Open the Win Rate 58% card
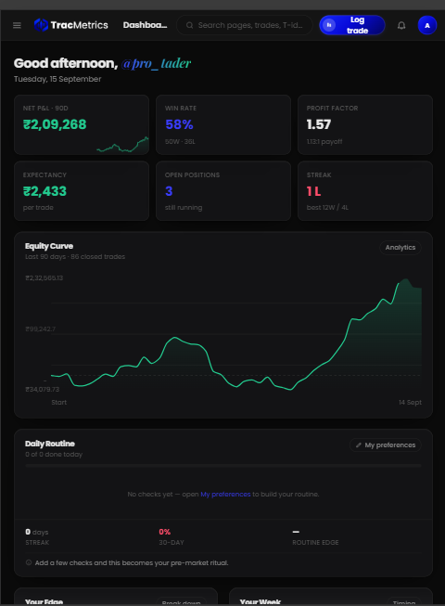The image size is (445, 606). (223, 125)
